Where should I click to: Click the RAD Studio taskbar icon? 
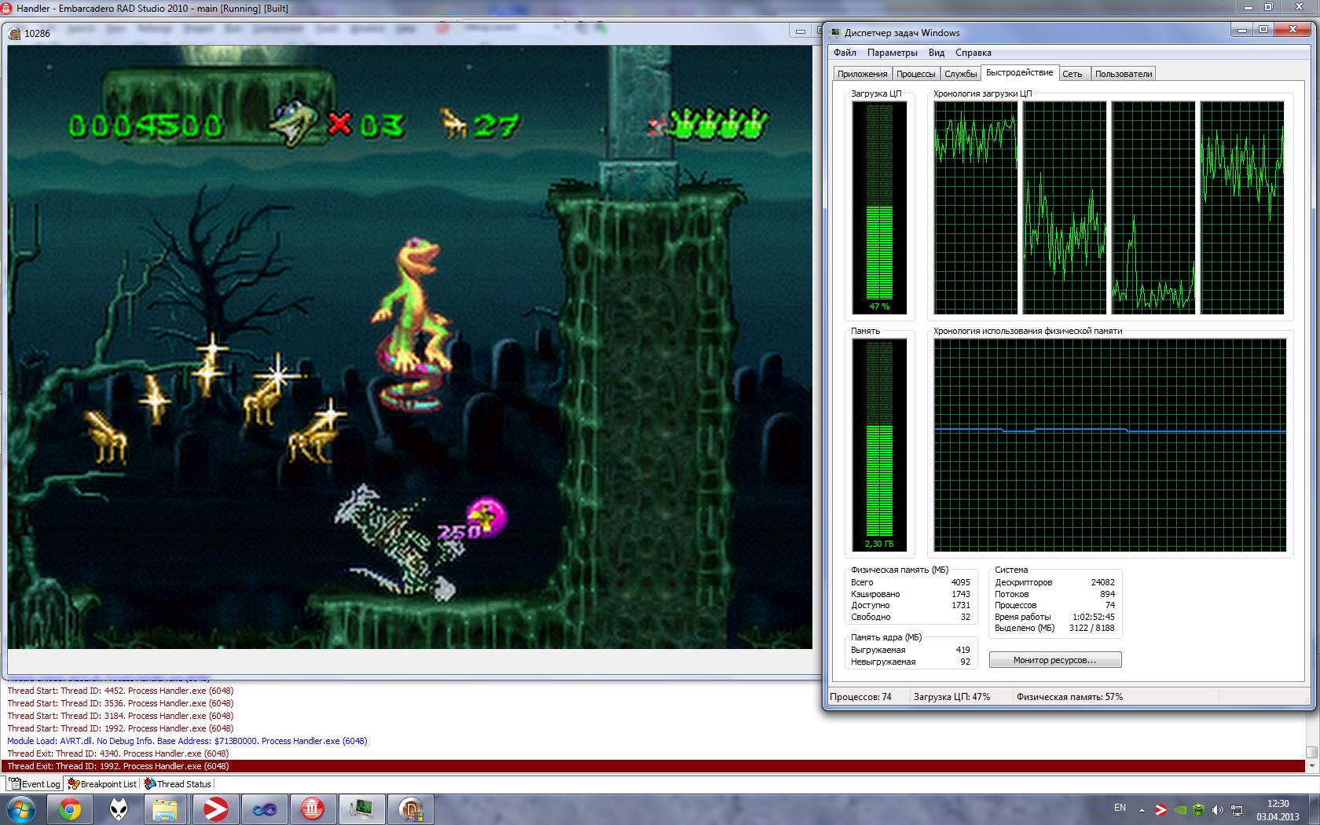coord(313,808)
